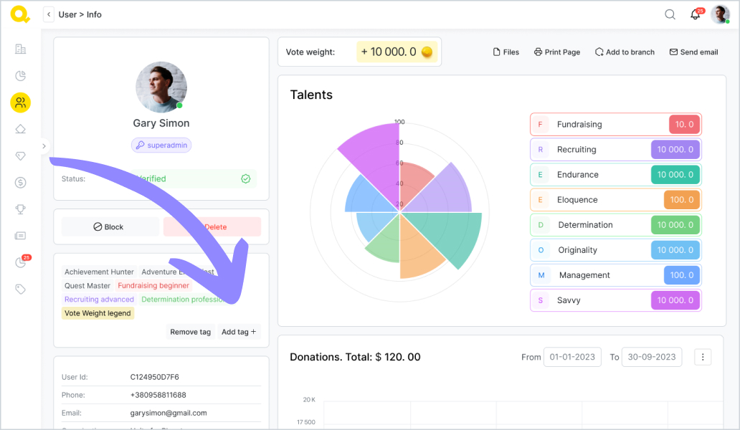740x430 pixels.
Task: Go back using the breadcrumb arrow
Action: (x=49, y=14)
